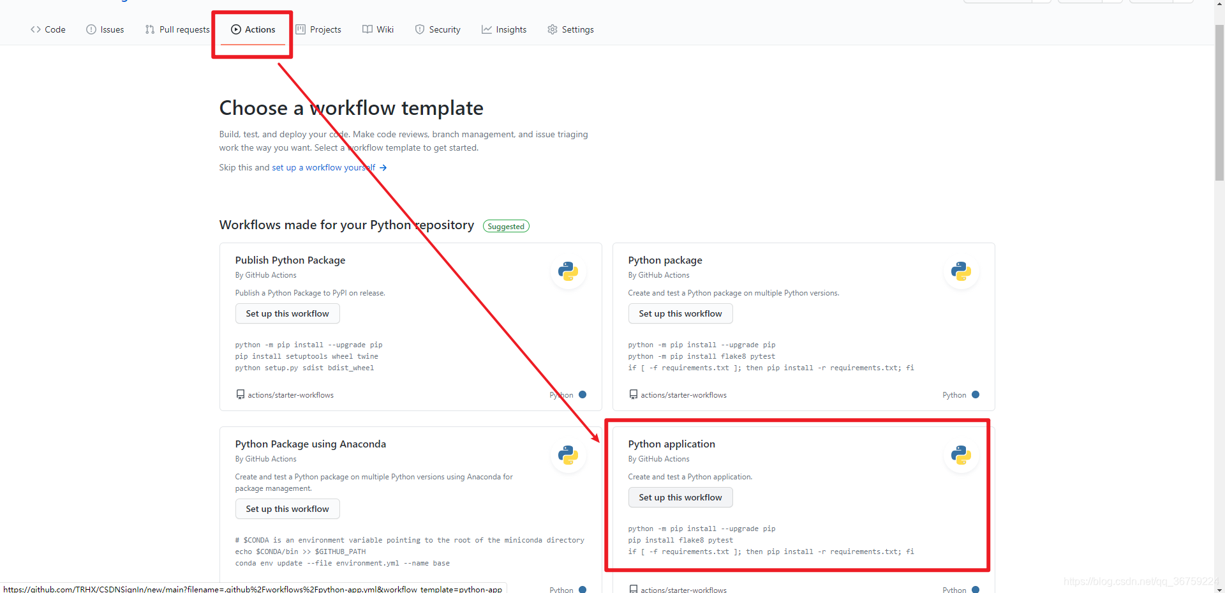Click 'Create and test a Python application.' description

pos(690,477)
